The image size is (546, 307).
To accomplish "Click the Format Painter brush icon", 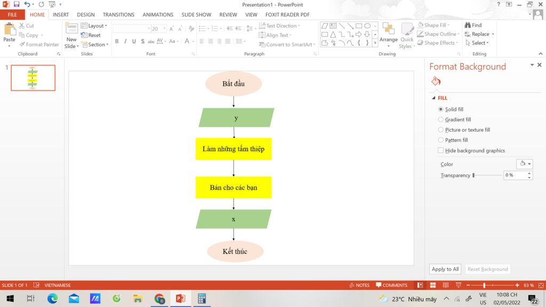I will pos(22,45).
